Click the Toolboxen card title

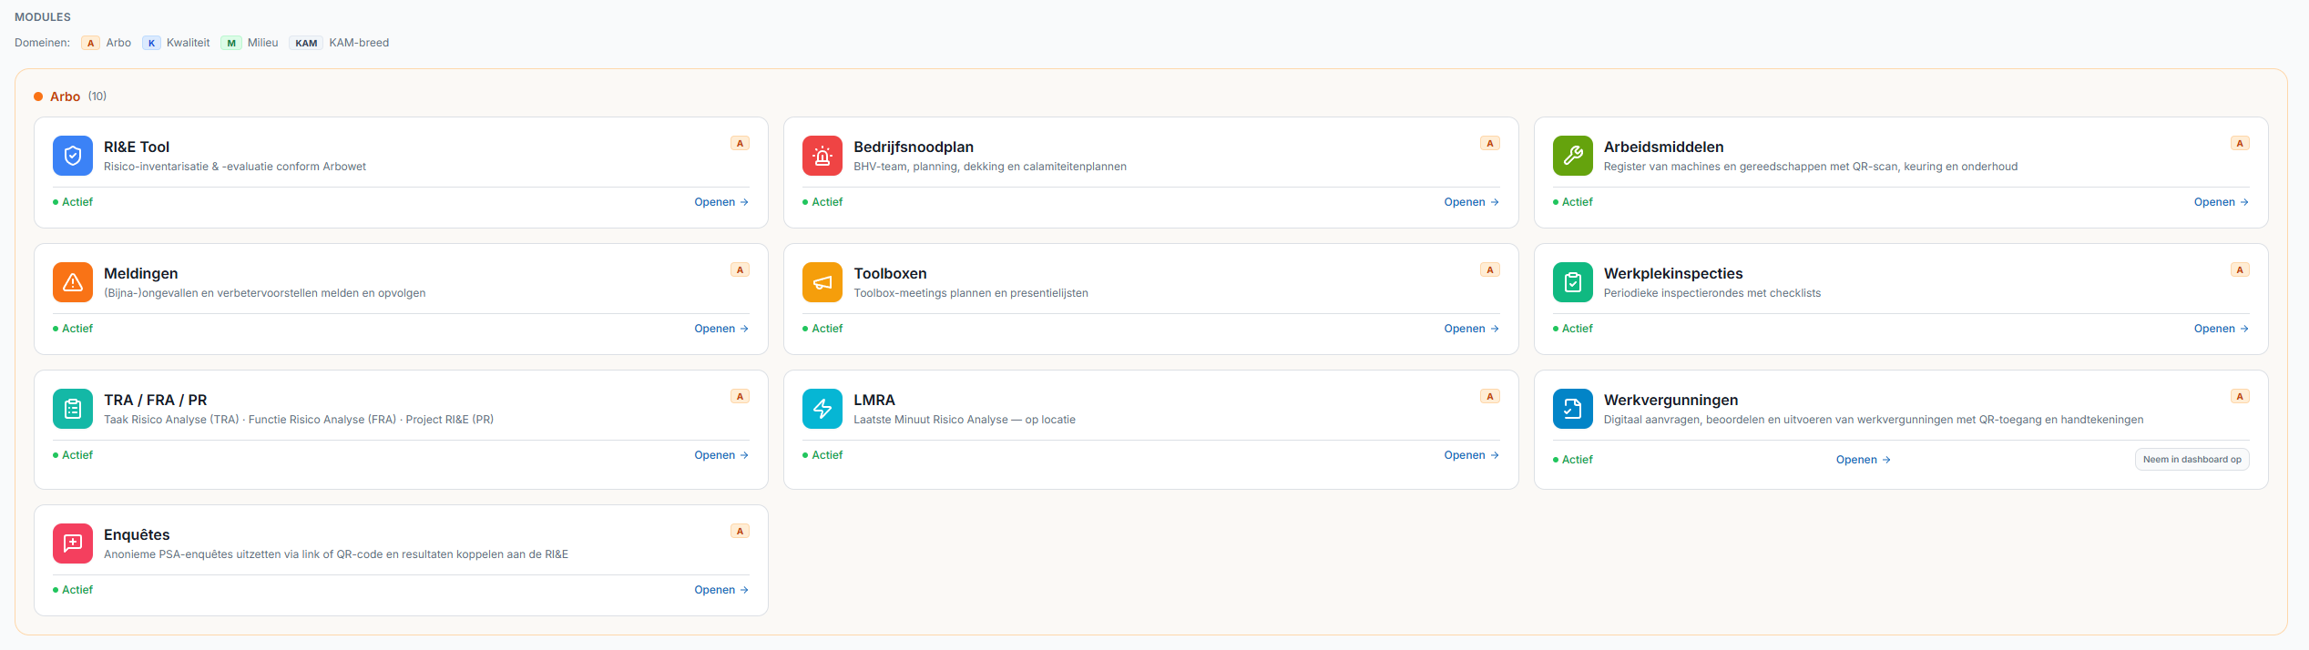coord(890,273)
